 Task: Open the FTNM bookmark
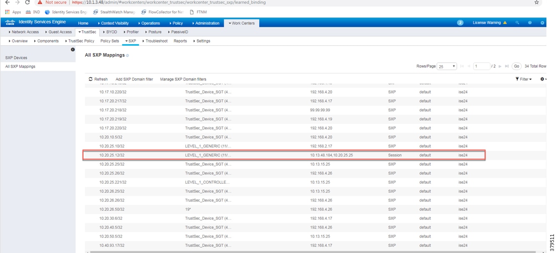click(x=198, y=12)
